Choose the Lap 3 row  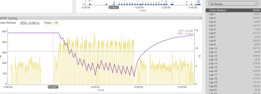pyautogui.click(x=233, y=22)
